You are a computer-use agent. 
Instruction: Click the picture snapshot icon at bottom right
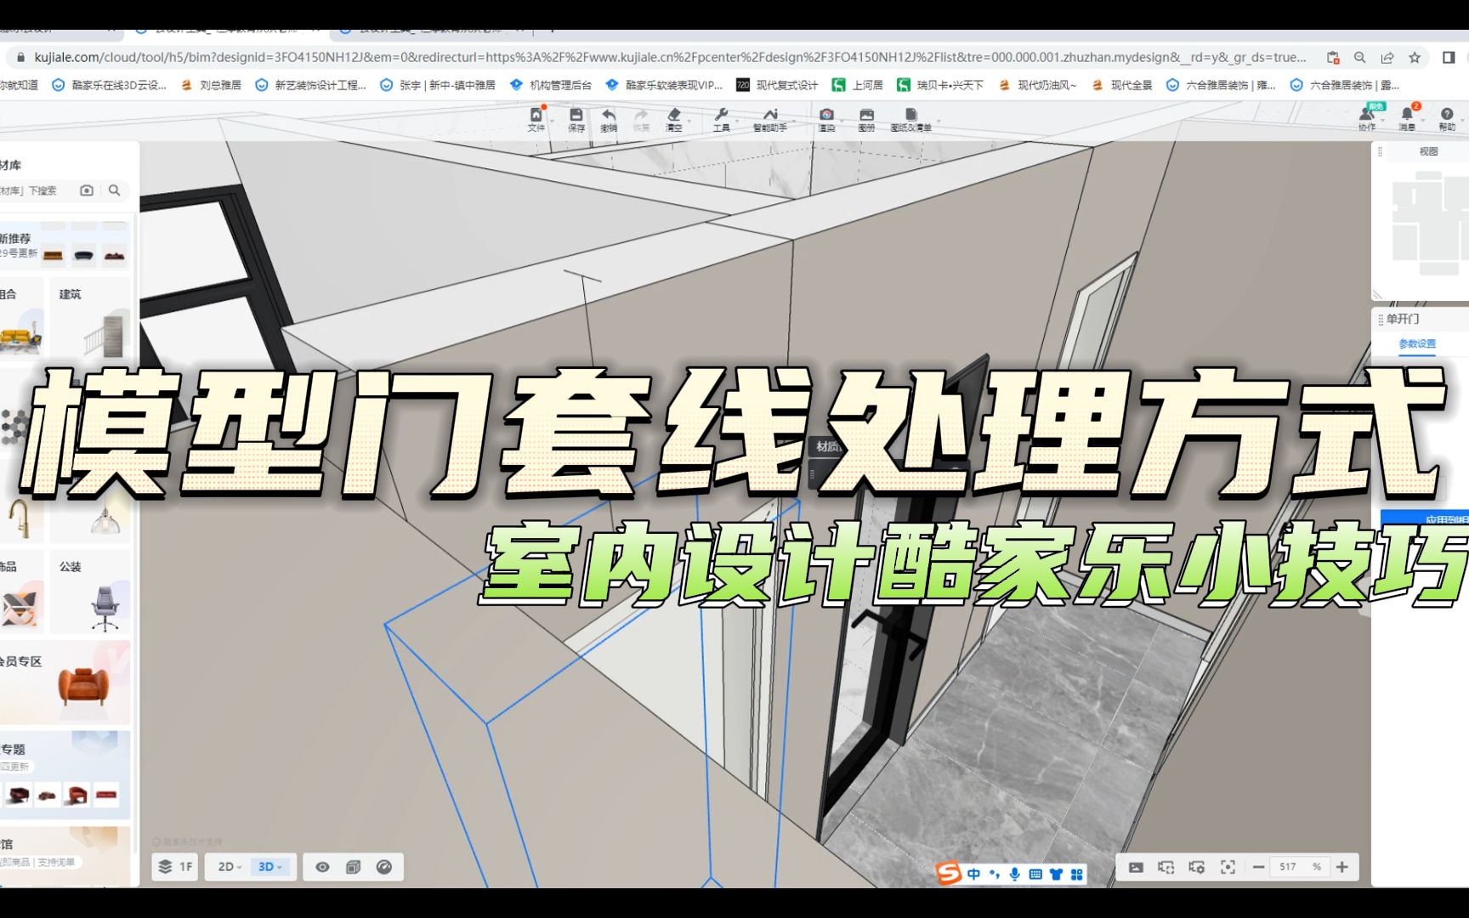(1136, 867)
